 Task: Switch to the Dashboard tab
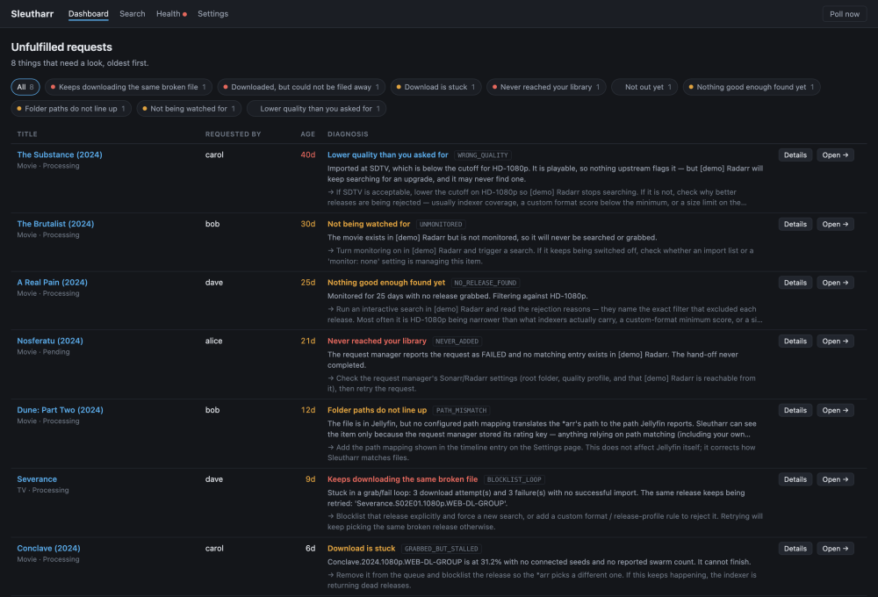pyautogui.click(x=89, y=13)
